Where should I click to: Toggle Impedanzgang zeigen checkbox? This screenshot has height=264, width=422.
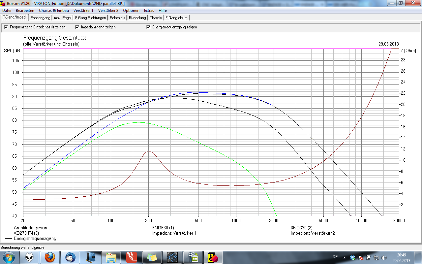77,27
